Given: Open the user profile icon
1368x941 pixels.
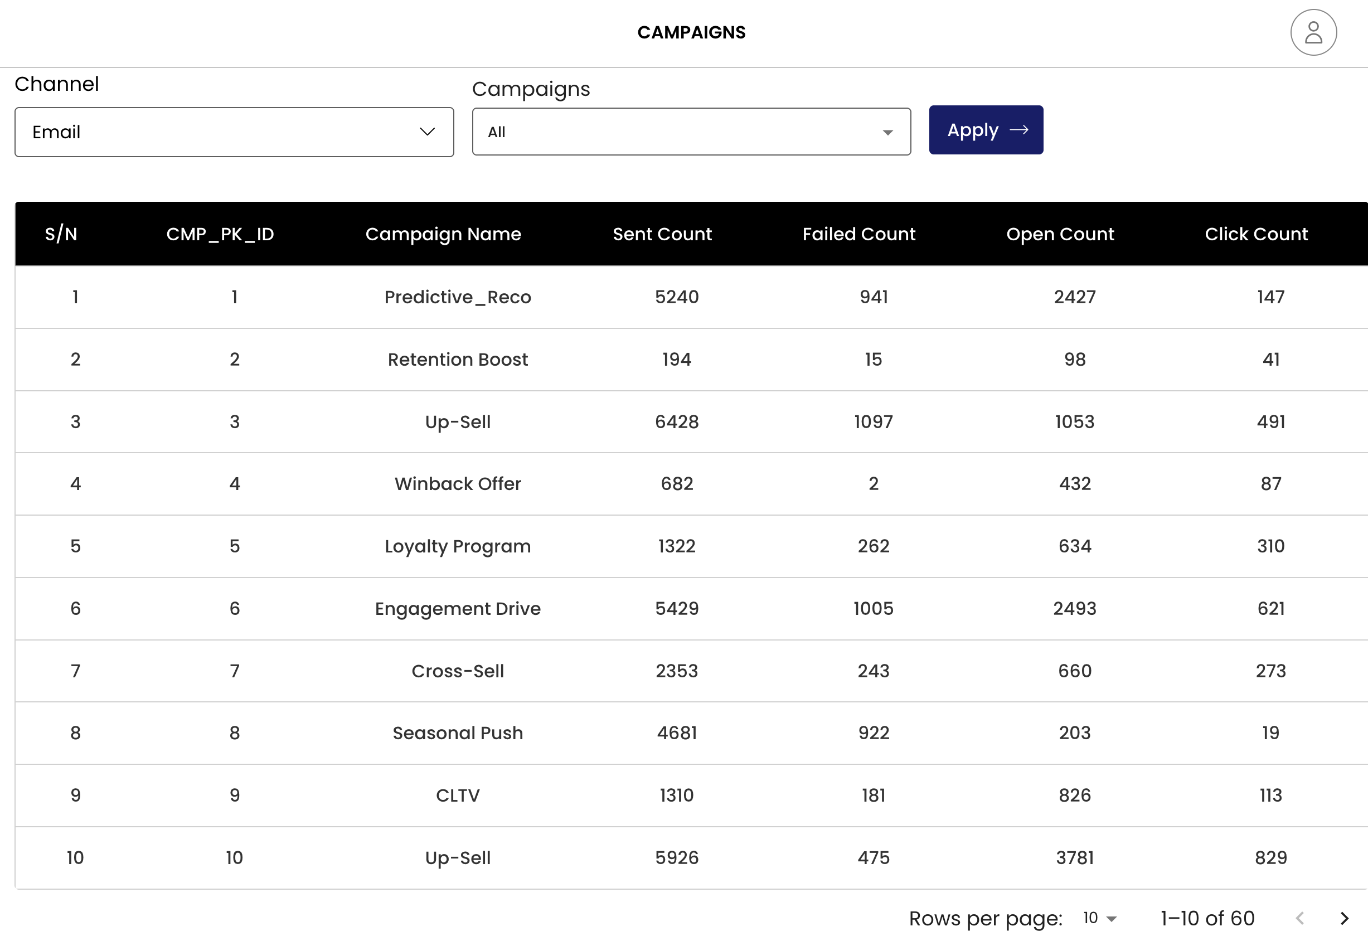Looking at the screenshot, I should point(1313,32).
